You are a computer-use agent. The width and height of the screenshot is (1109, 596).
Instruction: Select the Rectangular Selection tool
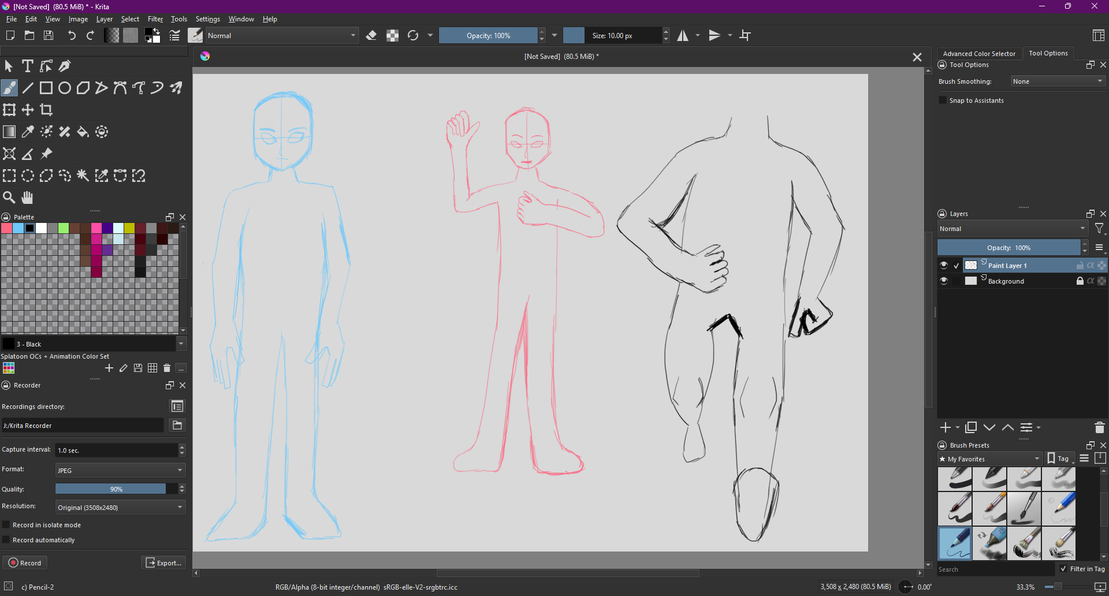point(9,176)
